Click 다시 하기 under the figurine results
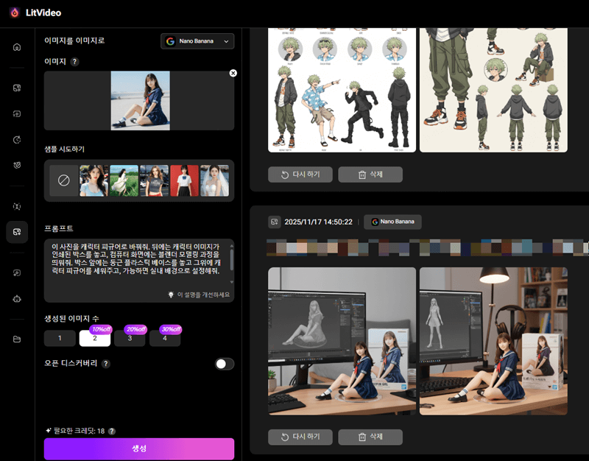Image resolution: width=589 pixels, height=461 pixels. [x=300, y=437]
